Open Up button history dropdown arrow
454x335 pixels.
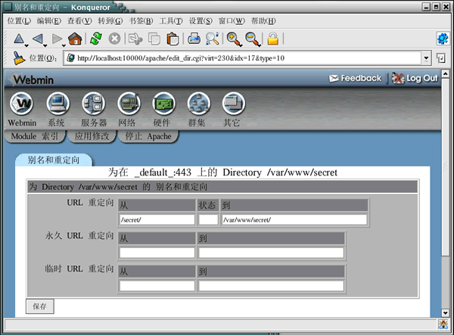point(26,45)
